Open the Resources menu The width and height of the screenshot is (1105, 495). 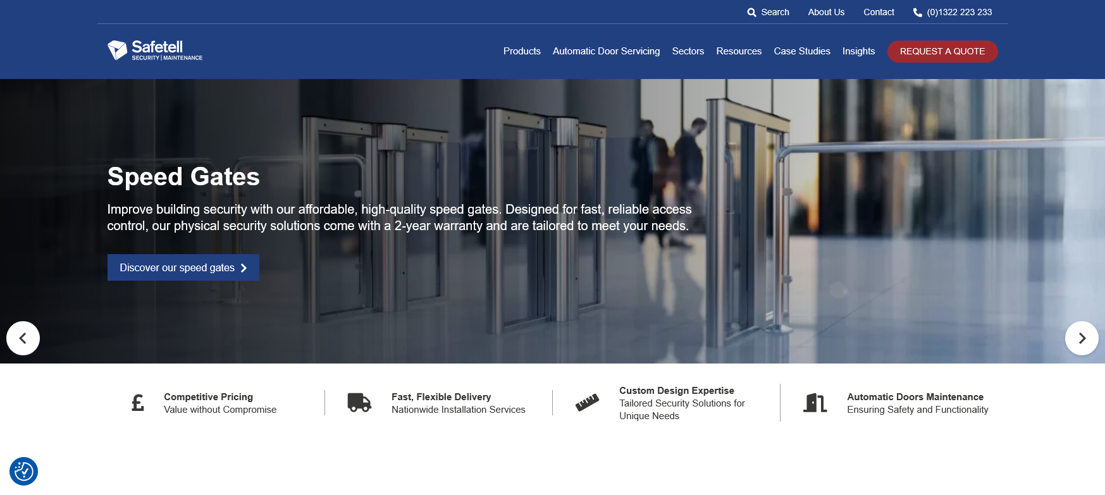(739, 51)
